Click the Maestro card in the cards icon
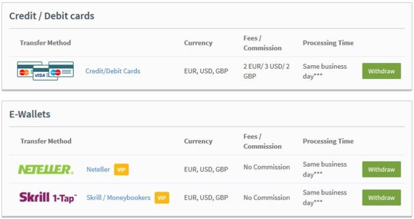Screen dimensions: 414x219 [61, 69]
